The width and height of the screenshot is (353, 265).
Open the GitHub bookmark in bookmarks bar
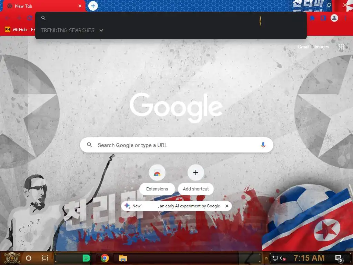pyautogui.click(x=20, y=30)
